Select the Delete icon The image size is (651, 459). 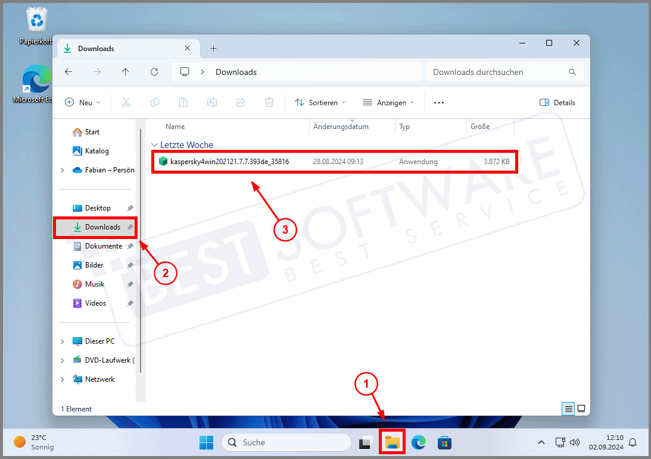[x=269, y=102]
